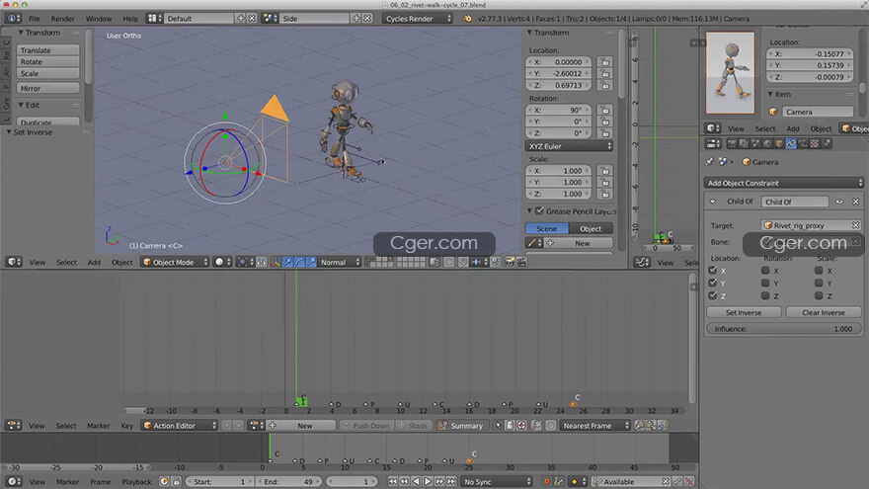Click the Influence slider
This screenshot has height=489, width=869.
pos(784,328)
